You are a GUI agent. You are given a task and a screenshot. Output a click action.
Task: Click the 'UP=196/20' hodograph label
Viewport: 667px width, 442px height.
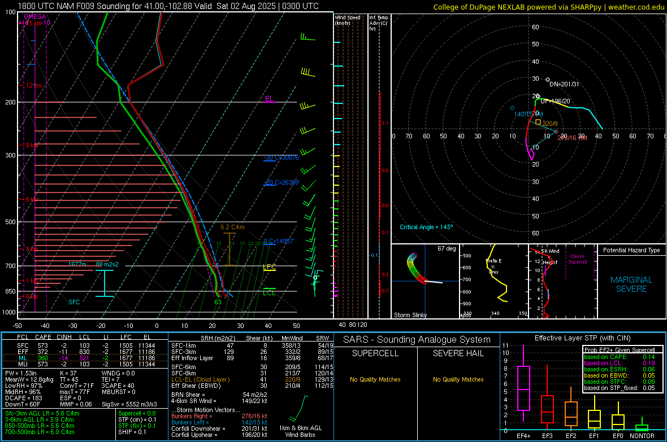click(555, 101)
